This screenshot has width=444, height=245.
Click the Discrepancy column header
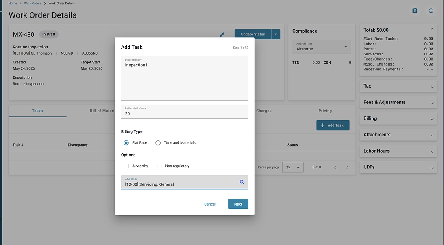pyautogui.click(x=78, y=145)
